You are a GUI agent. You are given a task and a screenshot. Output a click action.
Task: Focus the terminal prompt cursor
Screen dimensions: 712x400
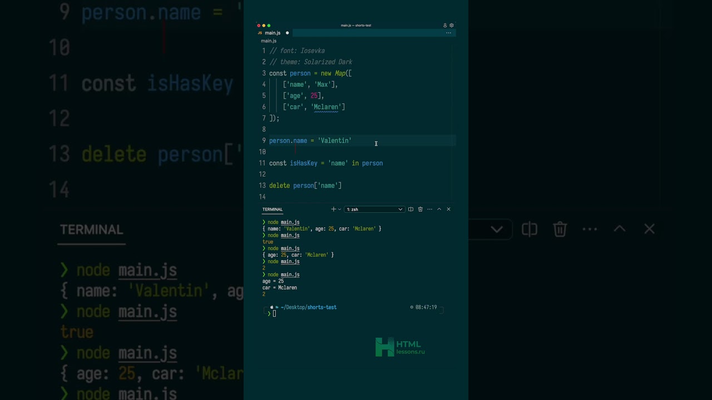(x=274, y=314)
